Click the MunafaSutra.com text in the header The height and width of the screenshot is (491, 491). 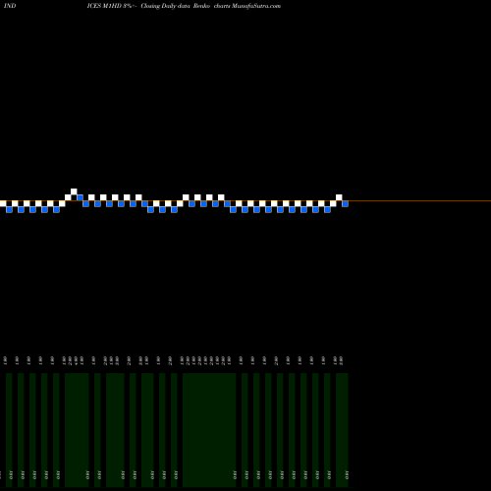click(256, 6)
